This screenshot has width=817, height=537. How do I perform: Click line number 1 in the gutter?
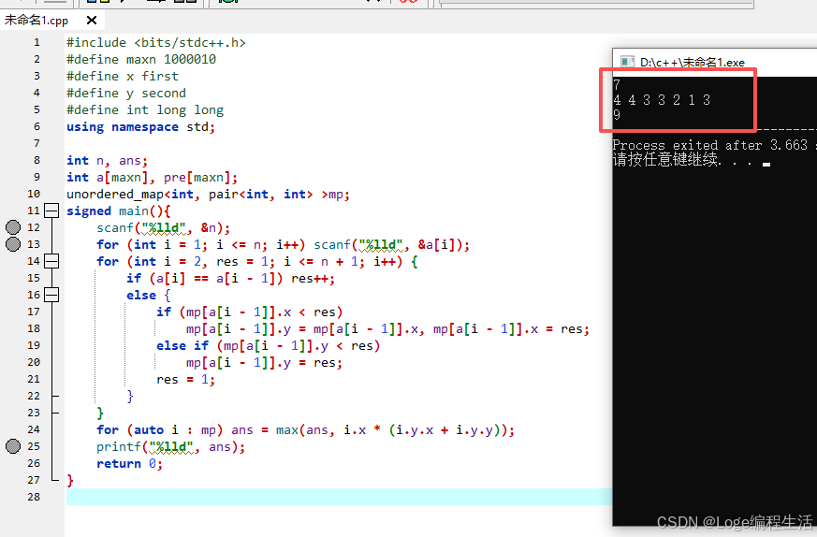pyautogui.click(x=36, y=42)
